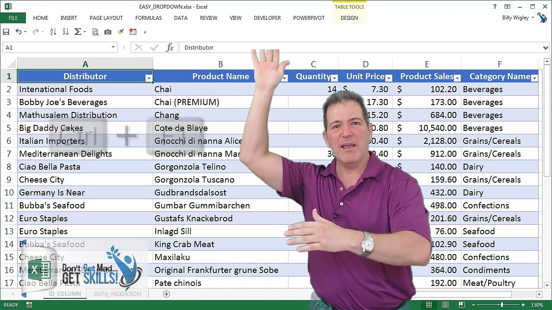Viewport: 552px width, 310px height.
Task: Click the Camera tool icon
Action: 108,32
